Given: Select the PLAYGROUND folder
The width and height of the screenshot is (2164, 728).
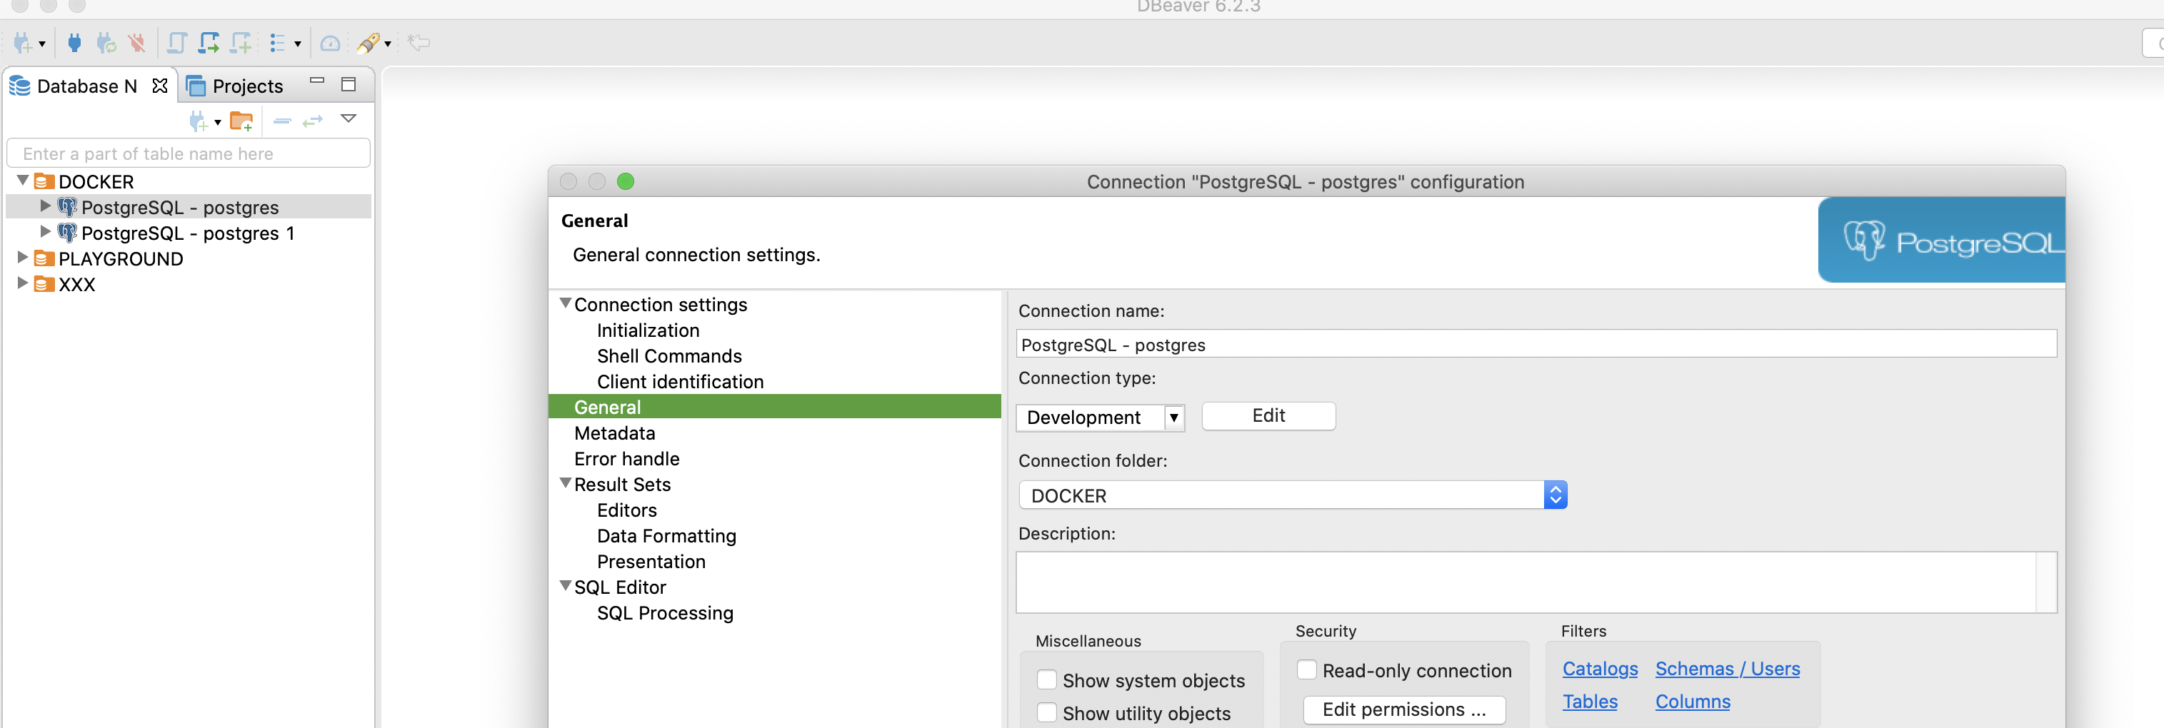Looking at the screenshot, I should click(x=120, y=258).
